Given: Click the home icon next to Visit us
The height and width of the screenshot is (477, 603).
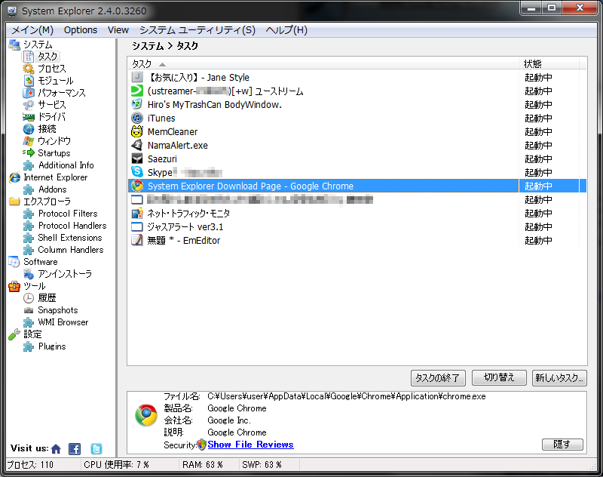Looking at the screenshot, I should (56, 449).
